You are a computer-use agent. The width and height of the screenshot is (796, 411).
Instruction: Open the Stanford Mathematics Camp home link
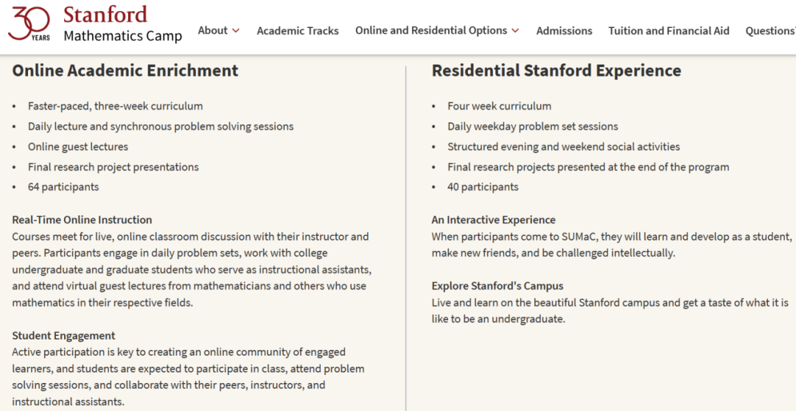click(122, 24)
